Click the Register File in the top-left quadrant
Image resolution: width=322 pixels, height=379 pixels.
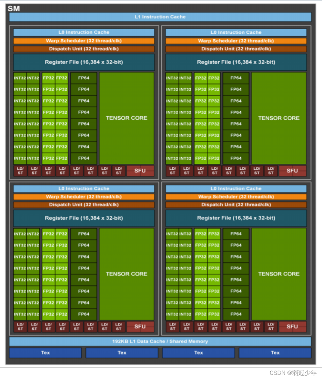[x=83, y=62]
